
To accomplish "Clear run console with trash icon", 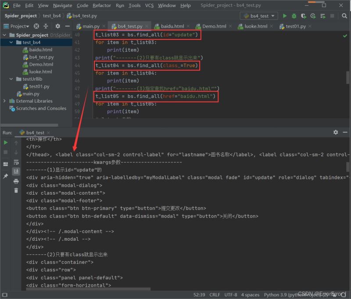I will (x=16, y=190).
